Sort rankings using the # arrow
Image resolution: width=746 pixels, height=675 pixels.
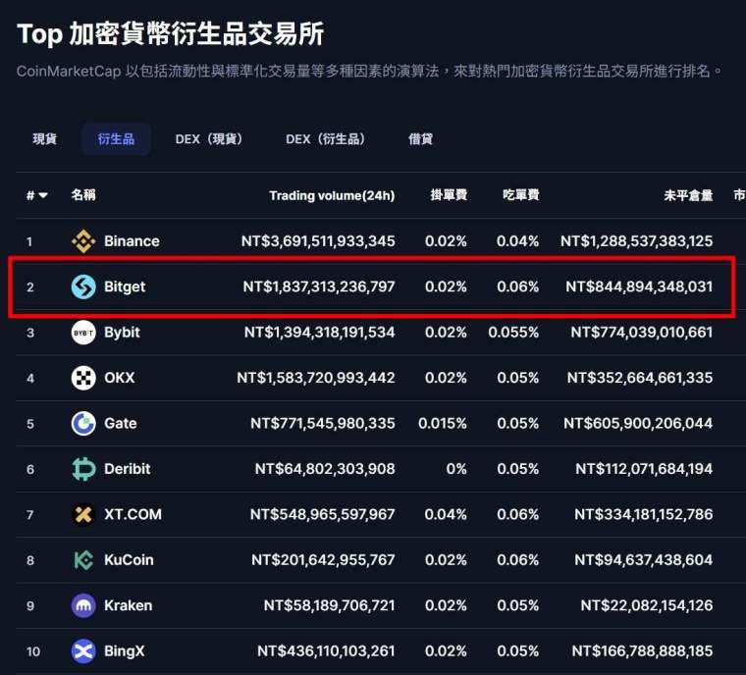pyautogui.click(x=37, y=195)
